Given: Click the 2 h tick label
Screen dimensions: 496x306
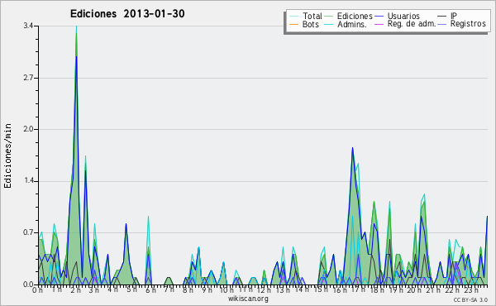Looking at the screenshot, I should 76,289.
